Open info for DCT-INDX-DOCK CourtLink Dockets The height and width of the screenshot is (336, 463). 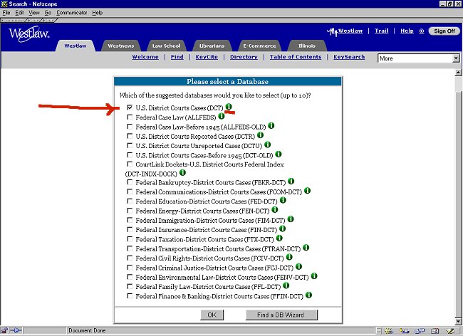182,172
